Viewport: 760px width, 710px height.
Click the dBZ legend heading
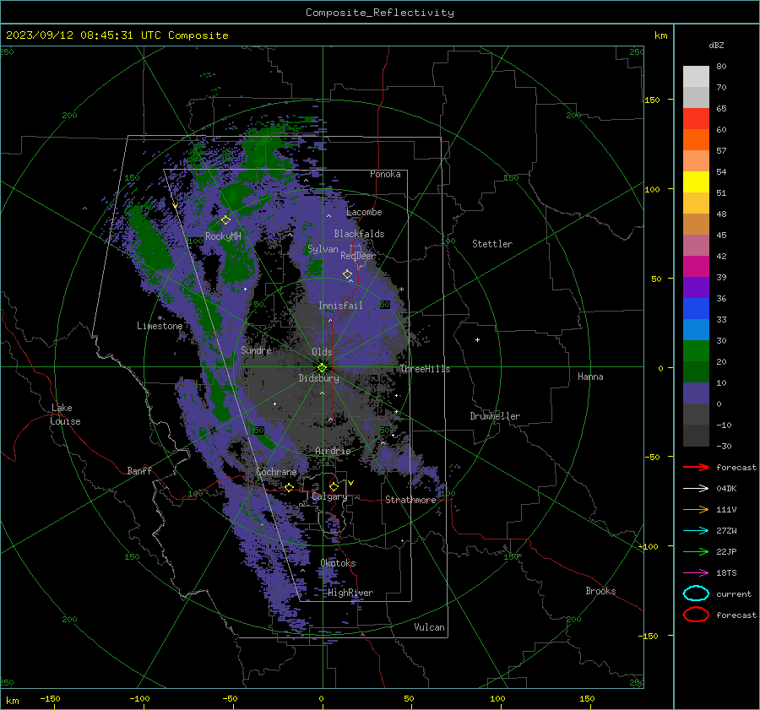click(716, 45)
